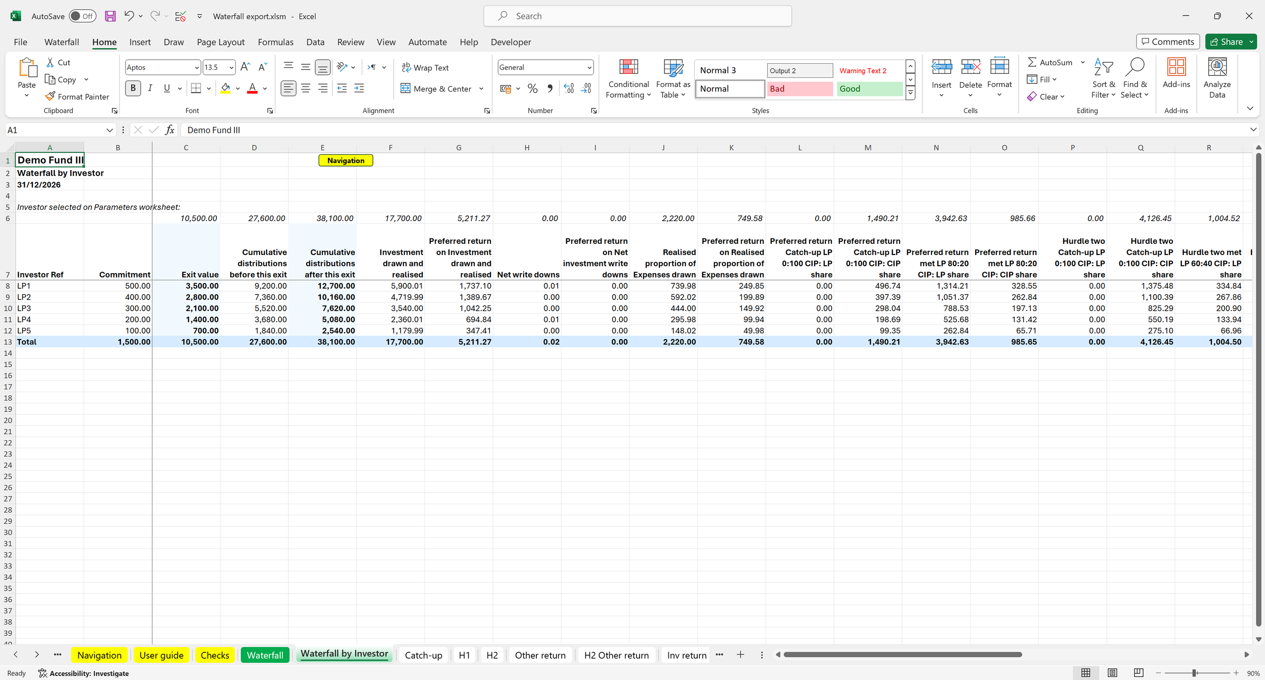Toggle Bold formatting button
1265x680 pixels.
(133, 88)
